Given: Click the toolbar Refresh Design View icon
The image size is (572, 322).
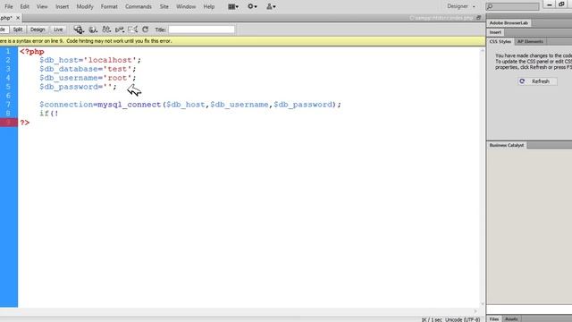Looking at the screenshot, I should click(145, 30).
